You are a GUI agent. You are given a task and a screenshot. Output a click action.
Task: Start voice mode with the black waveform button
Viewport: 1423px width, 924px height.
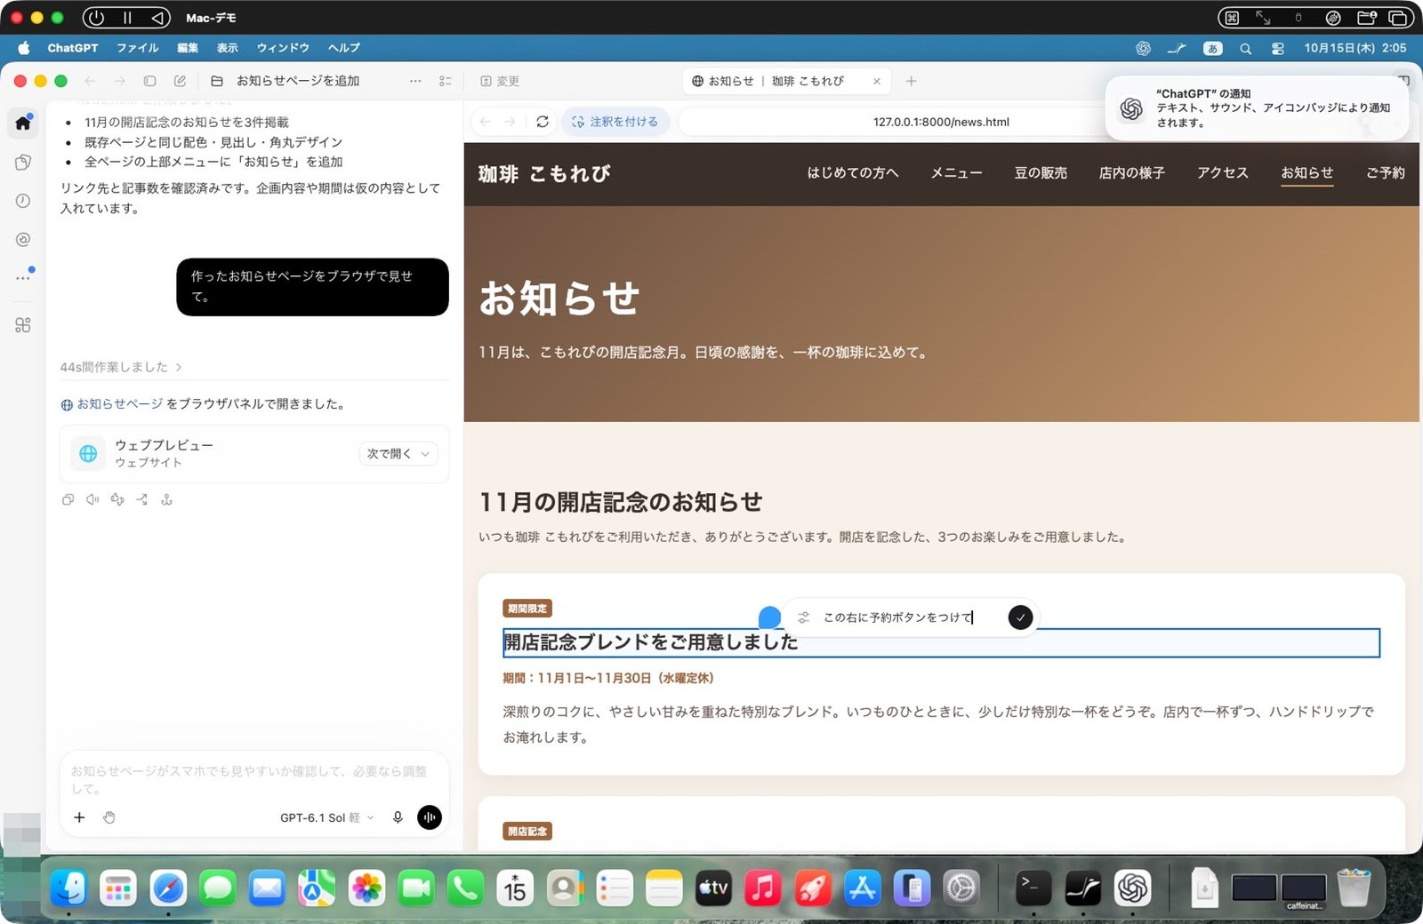click(x=430, y=817)
